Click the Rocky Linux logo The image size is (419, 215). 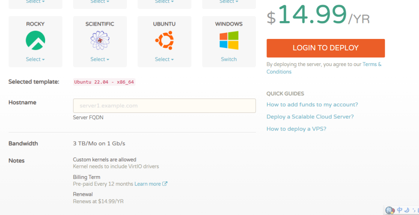pyautogui.click(x=35, y=41)
